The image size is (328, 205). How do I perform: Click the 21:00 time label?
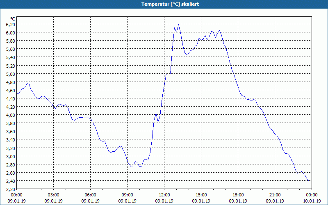coord(275,195)
